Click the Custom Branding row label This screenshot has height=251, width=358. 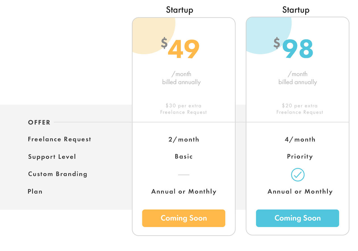(58, 174)
